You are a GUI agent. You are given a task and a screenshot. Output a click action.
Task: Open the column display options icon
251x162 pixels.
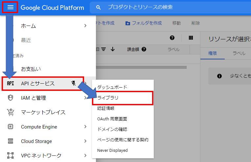coord(191,38)
